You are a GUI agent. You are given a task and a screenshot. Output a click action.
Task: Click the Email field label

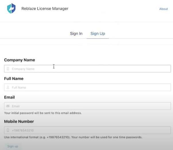point(9,97)
